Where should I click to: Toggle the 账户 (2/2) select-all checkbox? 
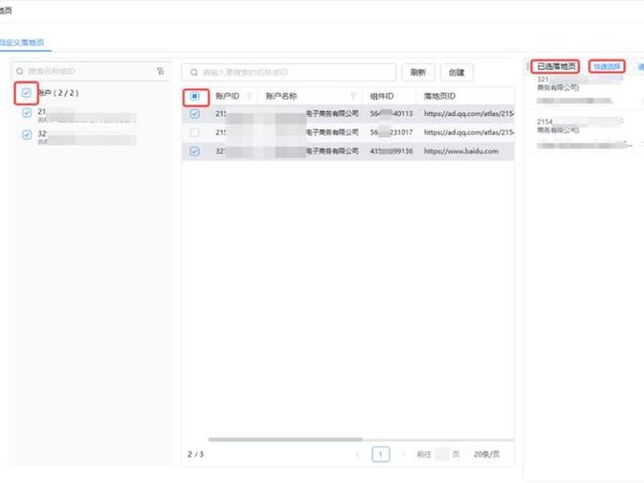coord(27,93)
